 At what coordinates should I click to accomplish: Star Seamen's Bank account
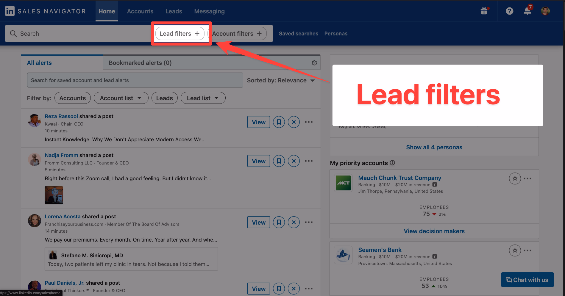point(515,250)
